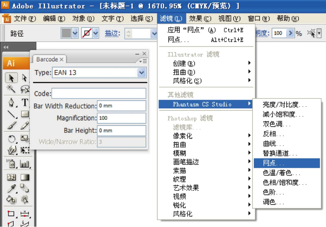Choose 网点... in the Phantasm submenu

tap(287, 163)
